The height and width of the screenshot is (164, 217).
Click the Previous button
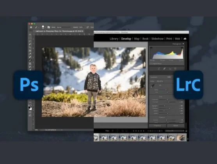pos(158,126)
